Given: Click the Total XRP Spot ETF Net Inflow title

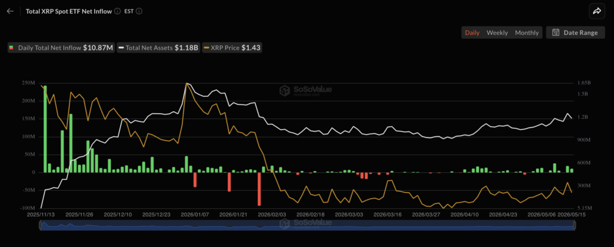Looking at the screenshot, I should click(69, 11).
